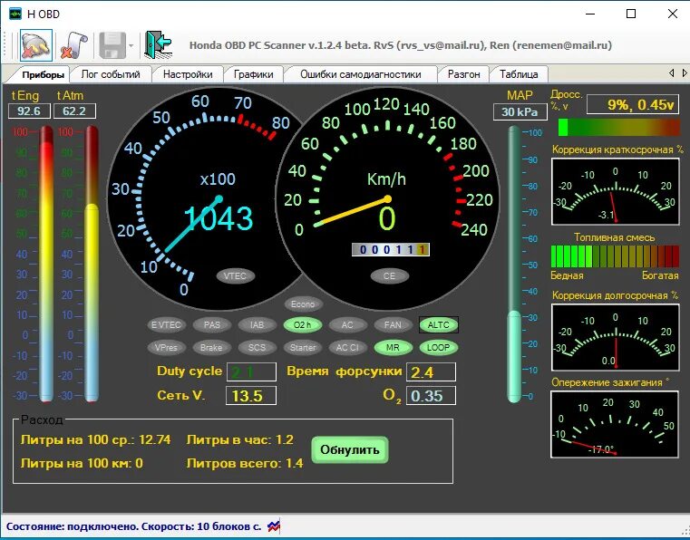Image resolution: width=690 pixels, height=540 pixels.
Task: Click the throttle value 9%, 0.45v
Action: (633, 104)
